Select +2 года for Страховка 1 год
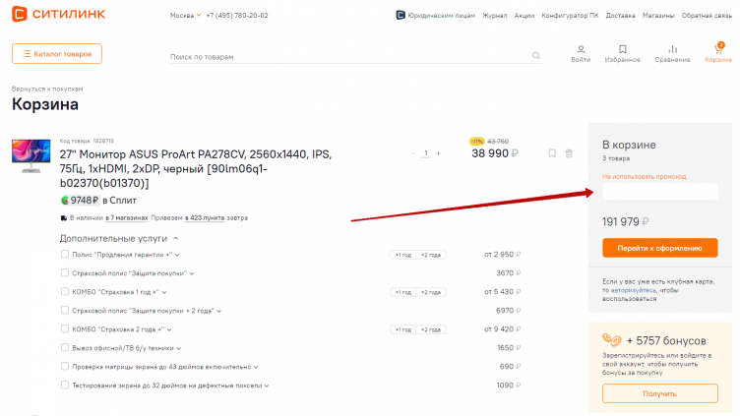Viewport: 740px width, 416px height. pos(431,292)
